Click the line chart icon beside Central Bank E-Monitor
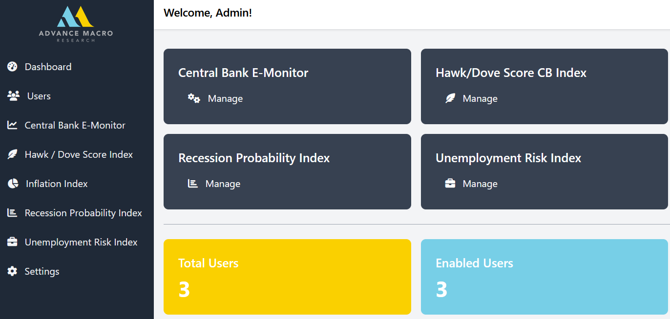 [x=12, y=125]
